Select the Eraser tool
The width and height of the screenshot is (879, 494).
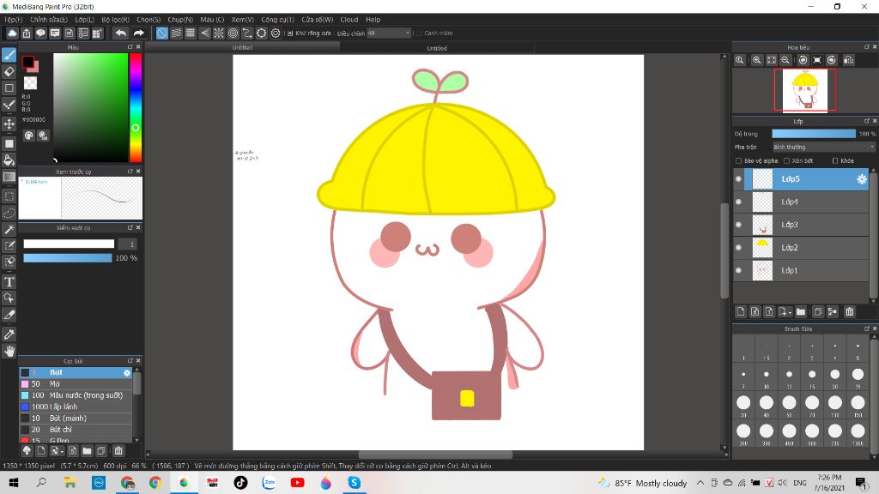9,71
